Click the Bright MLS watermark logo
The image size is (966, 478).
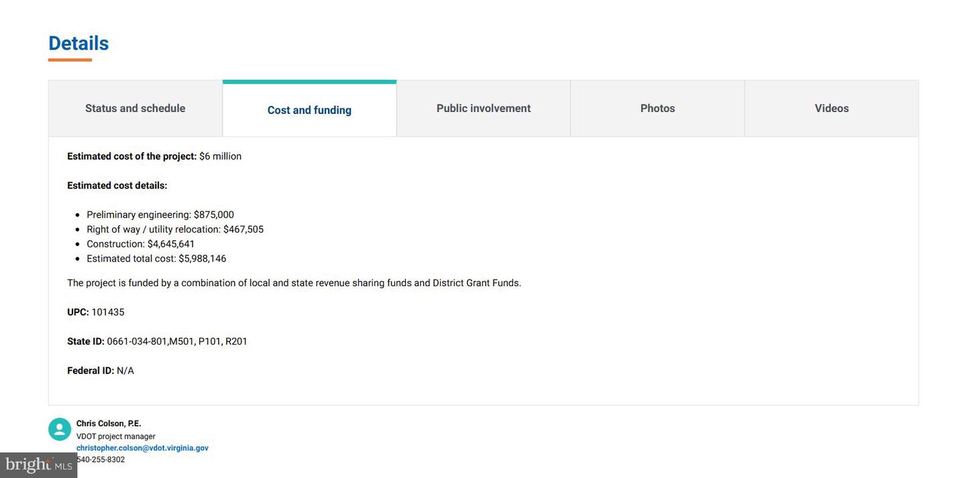tap(38, 465)
